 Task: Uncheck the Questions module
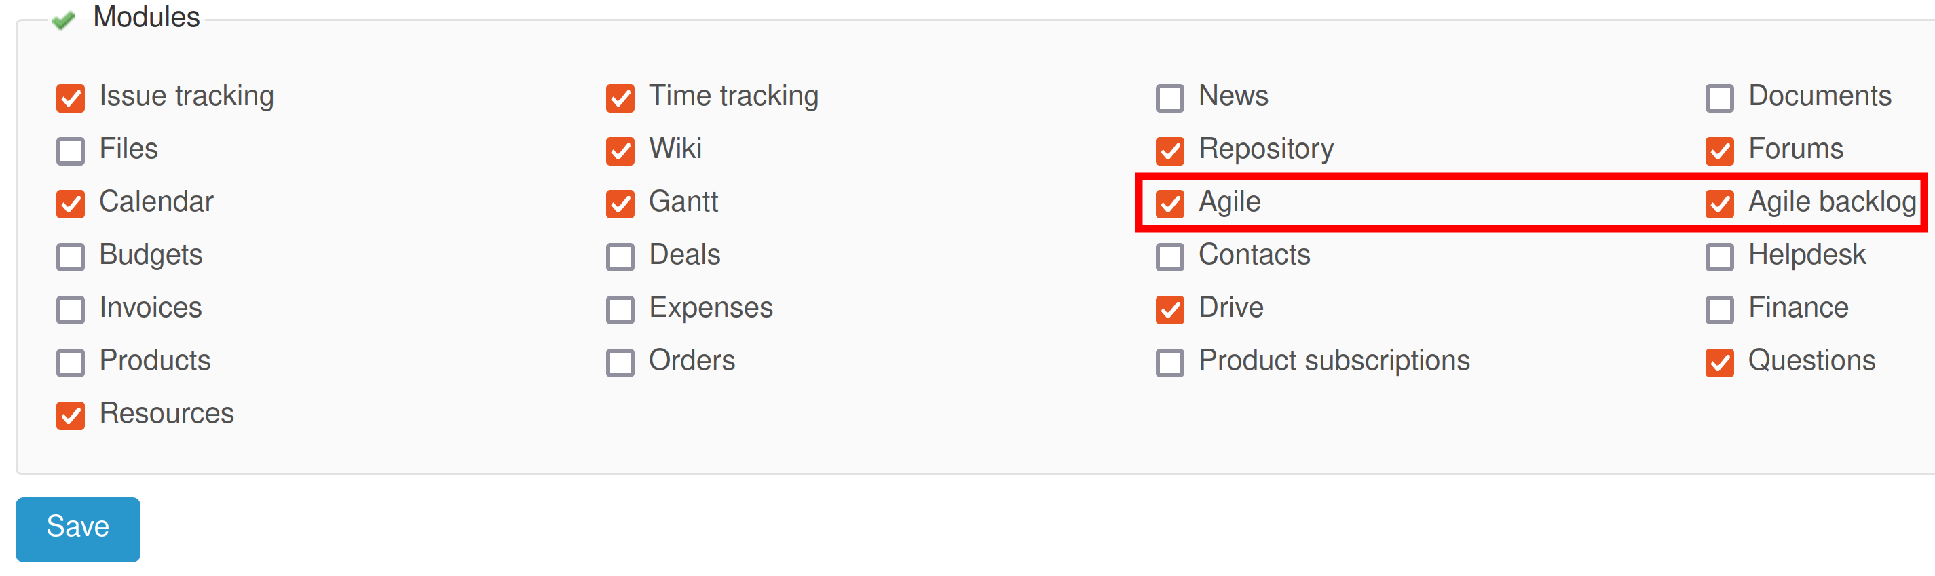click(1720, 363)
